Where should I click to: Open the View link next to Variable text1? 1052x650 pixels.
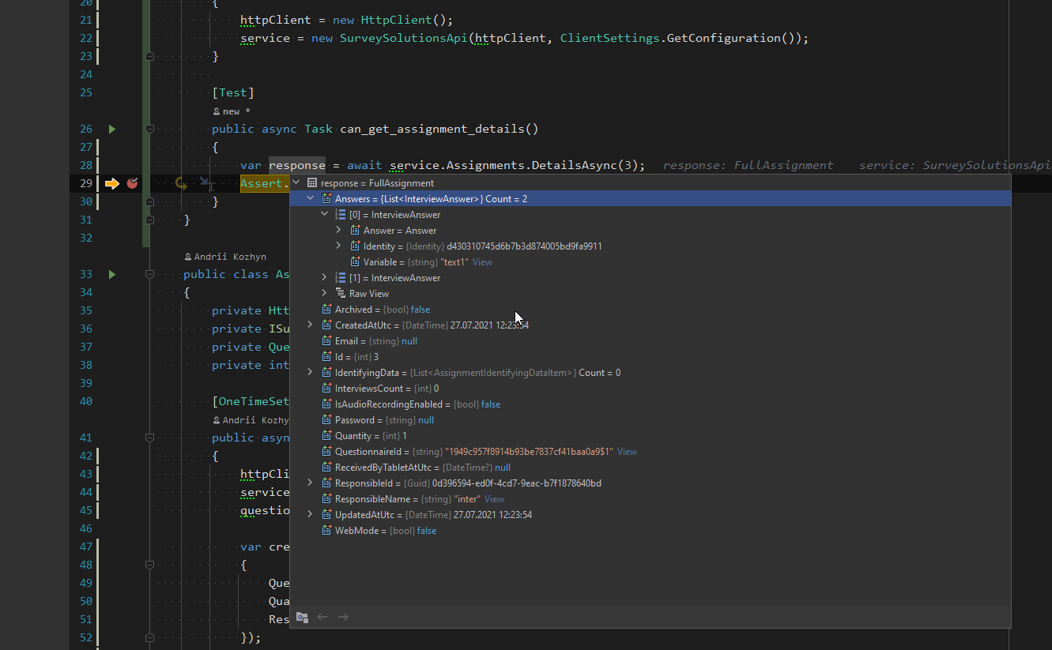coord(482,261)
